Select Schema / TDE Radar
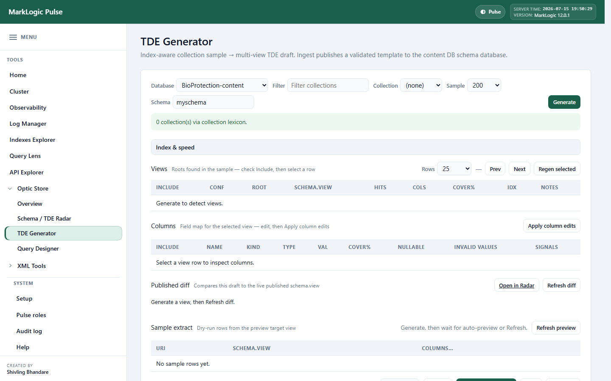Screen dimensions: 611x381 point(44,218)
